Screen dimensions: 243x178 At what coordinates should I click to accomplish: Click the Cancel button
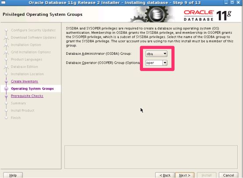click(229, 175)
